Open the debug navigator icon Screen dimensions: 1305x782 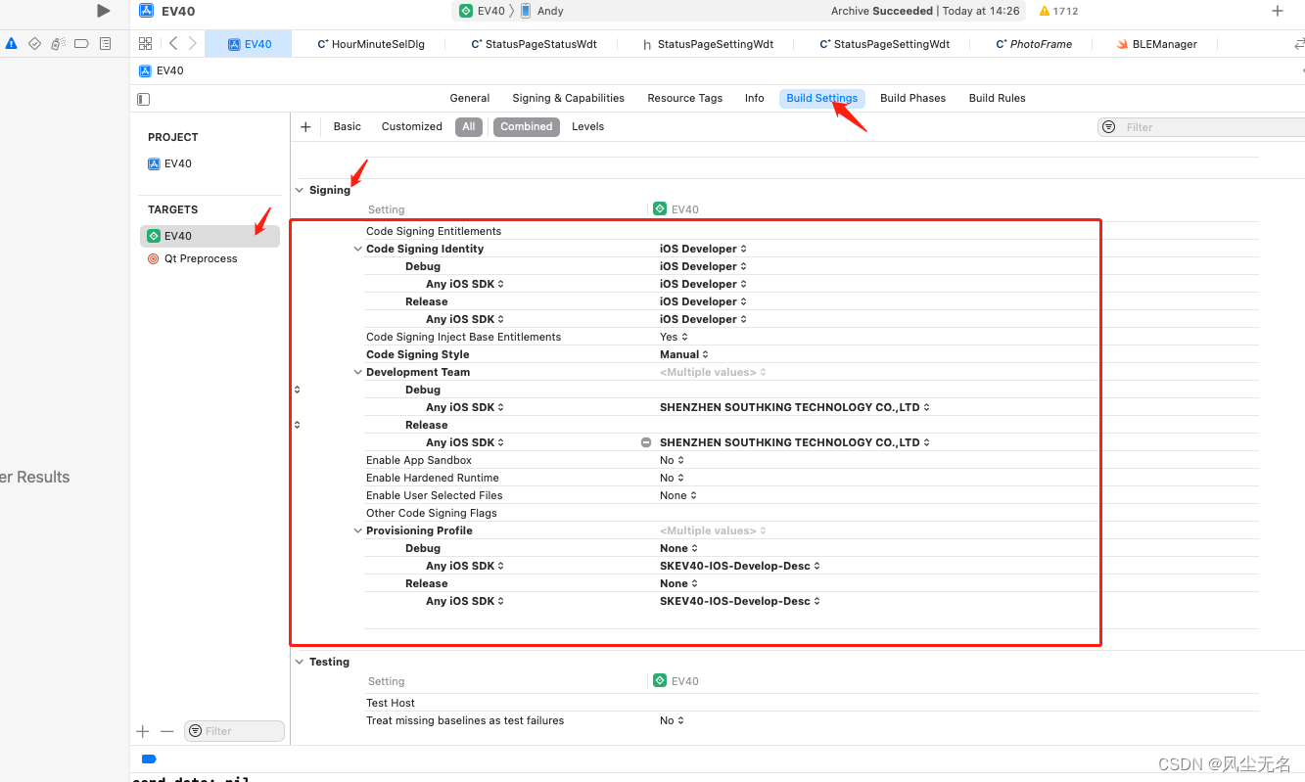point(58,44)
